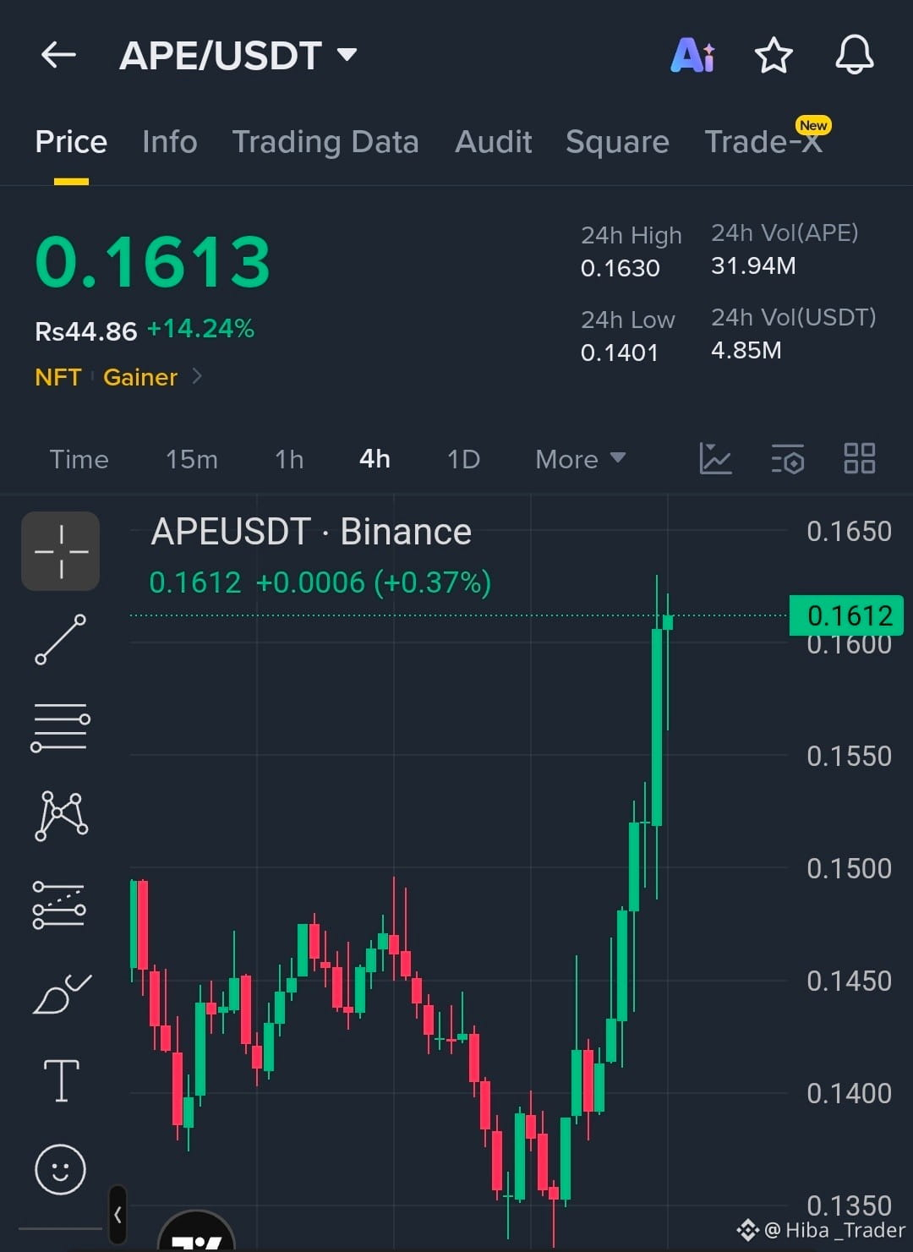Screen dimensions: 913x1252
Task: Tap the 0.1650 price axis label
Action: (x=849, y=531)
